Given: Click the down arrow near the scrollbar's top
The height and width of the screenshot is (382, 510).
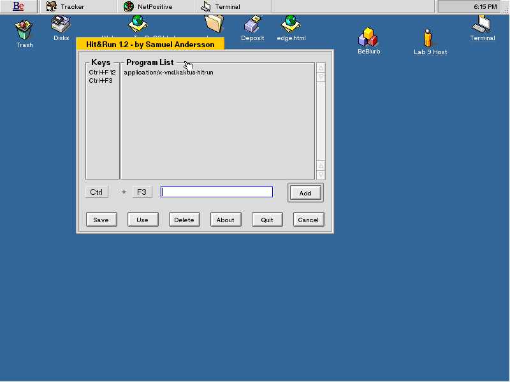Looking at the screenshot, I should click(321, 77).
